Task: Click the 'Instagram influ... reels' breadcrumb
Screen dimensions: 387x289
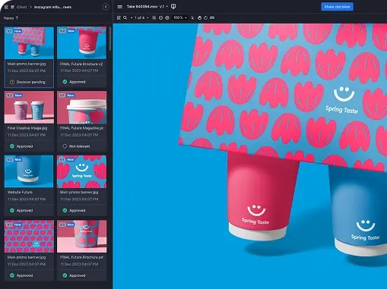Action: click(52, 7)
